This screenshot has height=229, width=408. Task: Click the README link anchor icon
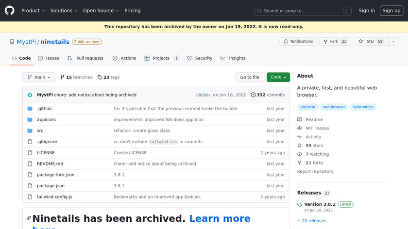coord(29,219)
